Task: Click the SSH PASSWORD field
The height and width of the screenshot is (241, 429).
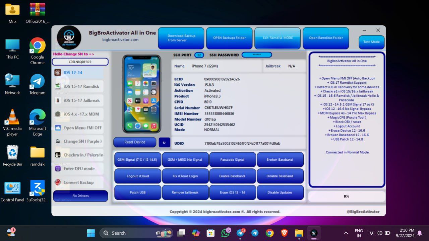Action: [257, 55]
